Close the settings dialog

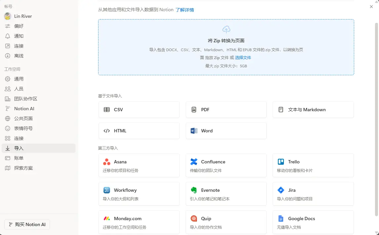(371, 7)
